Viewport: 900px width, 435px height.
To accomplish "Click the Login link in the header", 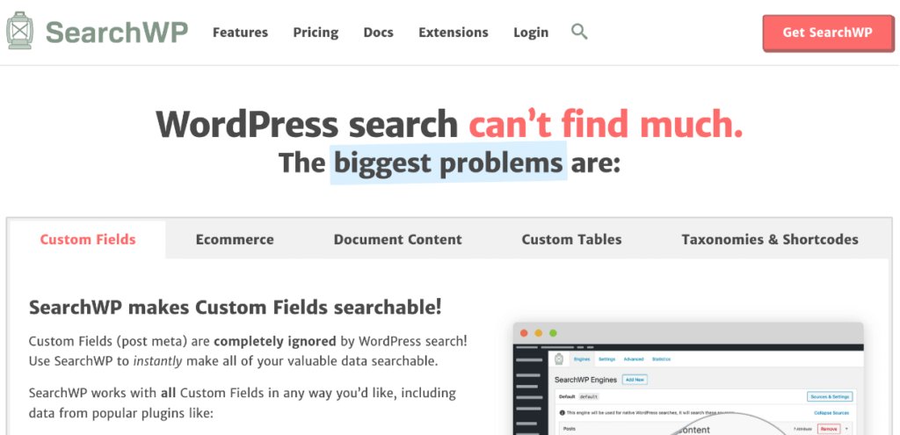I will [531, 33].
